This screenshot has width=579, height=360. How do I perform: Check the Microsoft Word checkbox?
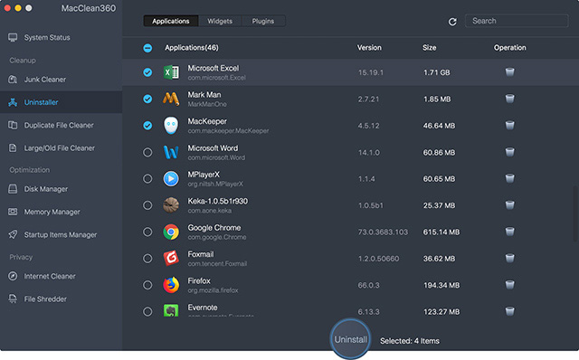click(147, 152)
